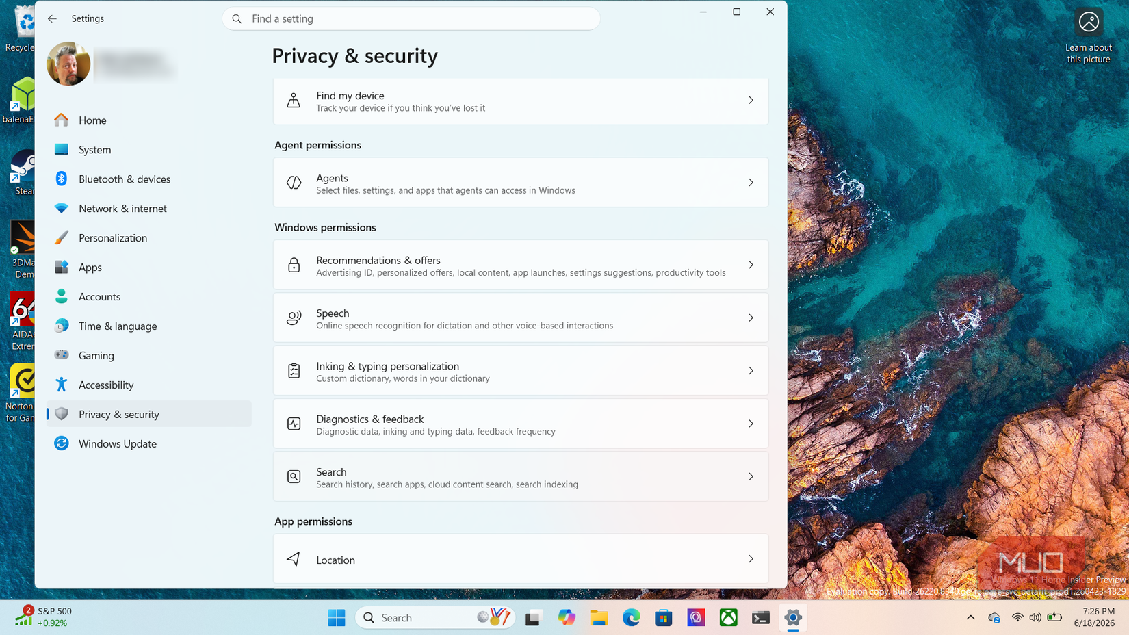Open the volume tray icon
The image size is (1129, 635).
(x=1035, y=617)
